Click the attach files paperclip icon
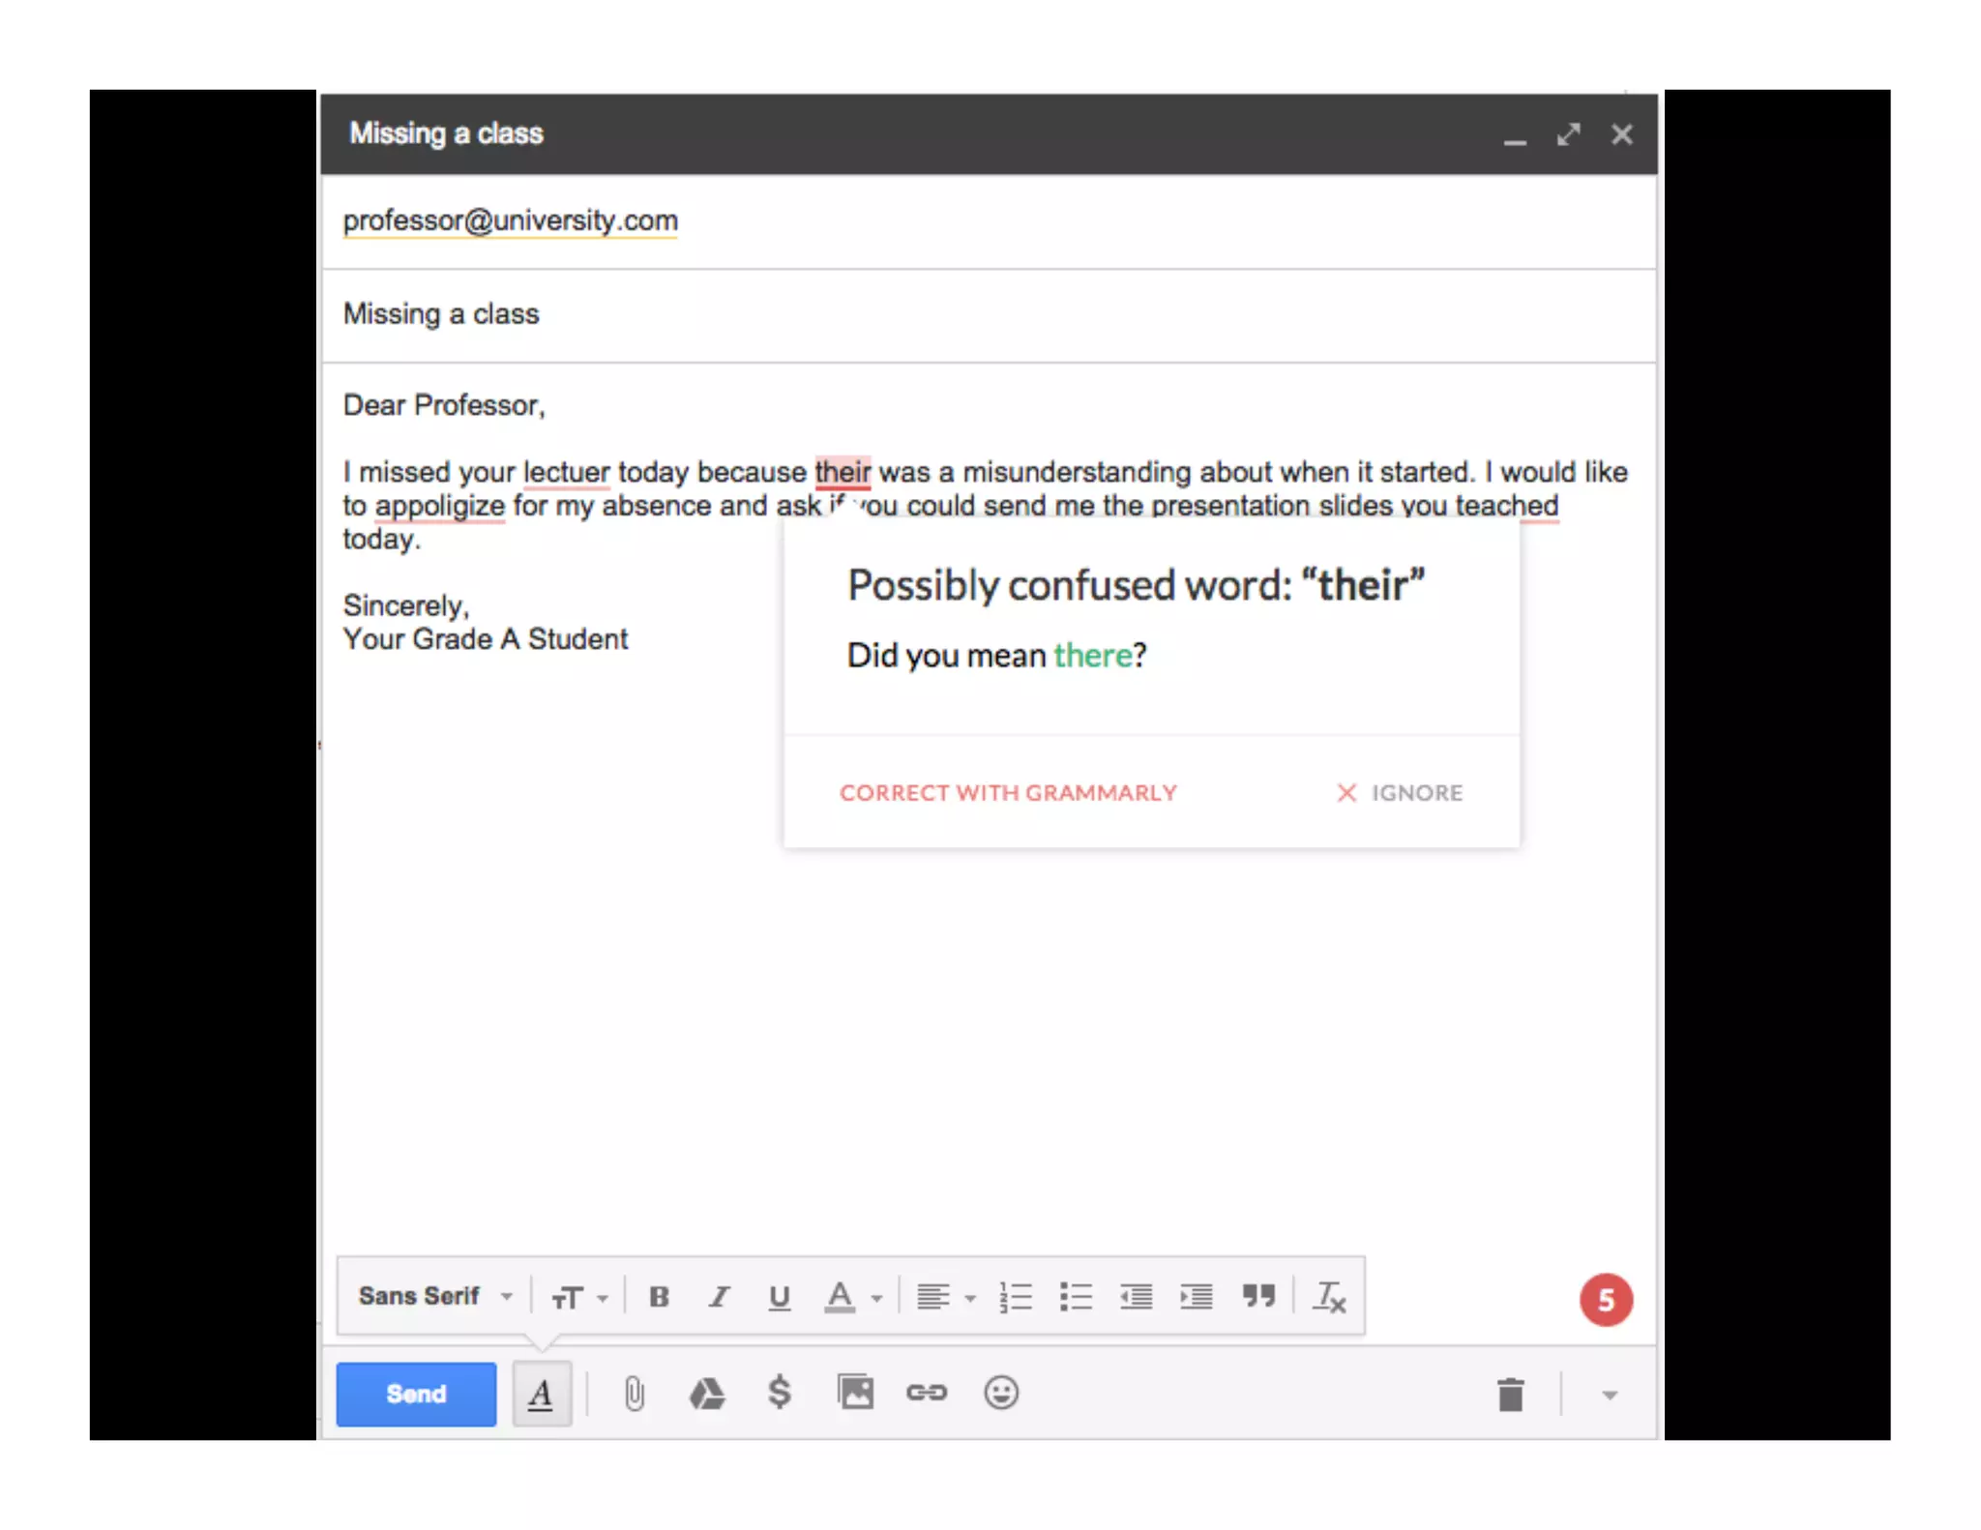Image resolution: width=1981 pixels, height=1530 pixels. point(634,1394)
